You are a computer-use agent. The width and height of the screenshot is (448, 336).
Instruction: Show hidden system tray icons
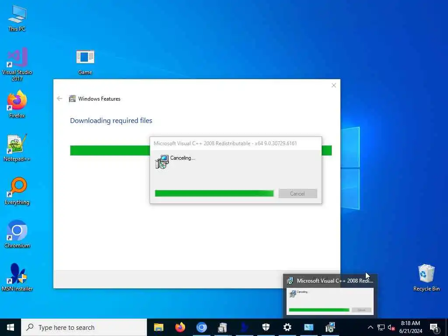[370, 327]
